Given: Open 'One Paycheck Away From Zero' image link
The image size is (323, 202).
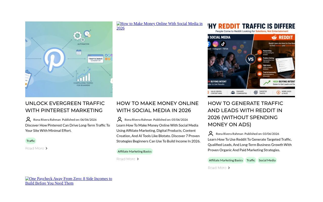Looking at the screenshot, I should click(x=69, y=181).
